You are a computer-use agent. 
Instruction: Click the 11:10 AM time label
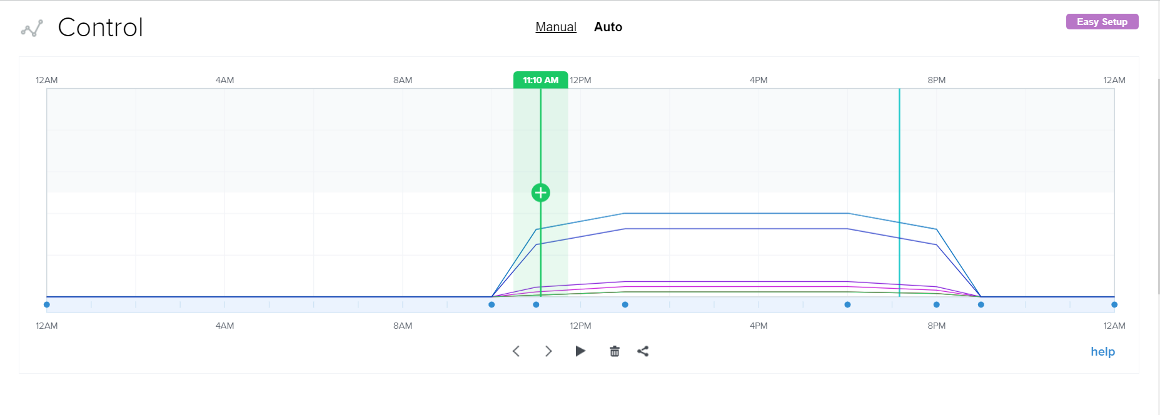pos(540,80)
